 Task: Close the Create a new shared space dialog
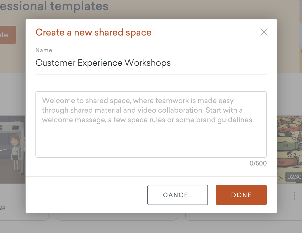[x=264, y=32]
